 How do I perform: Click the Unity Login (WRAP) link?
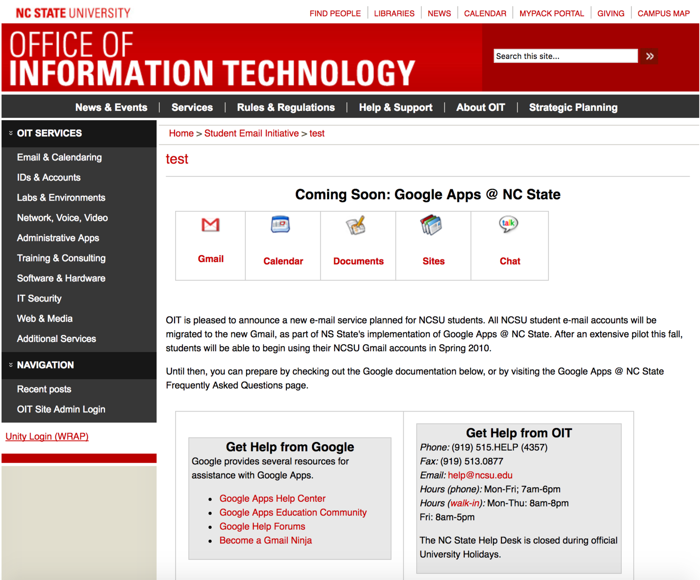pyautogui.click(x=47, y=437)
